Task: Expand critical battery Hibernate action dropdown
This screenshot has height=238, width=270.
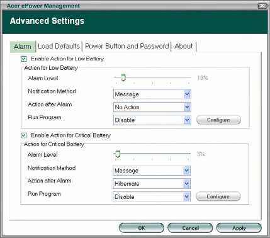Action: coord(152,184)
